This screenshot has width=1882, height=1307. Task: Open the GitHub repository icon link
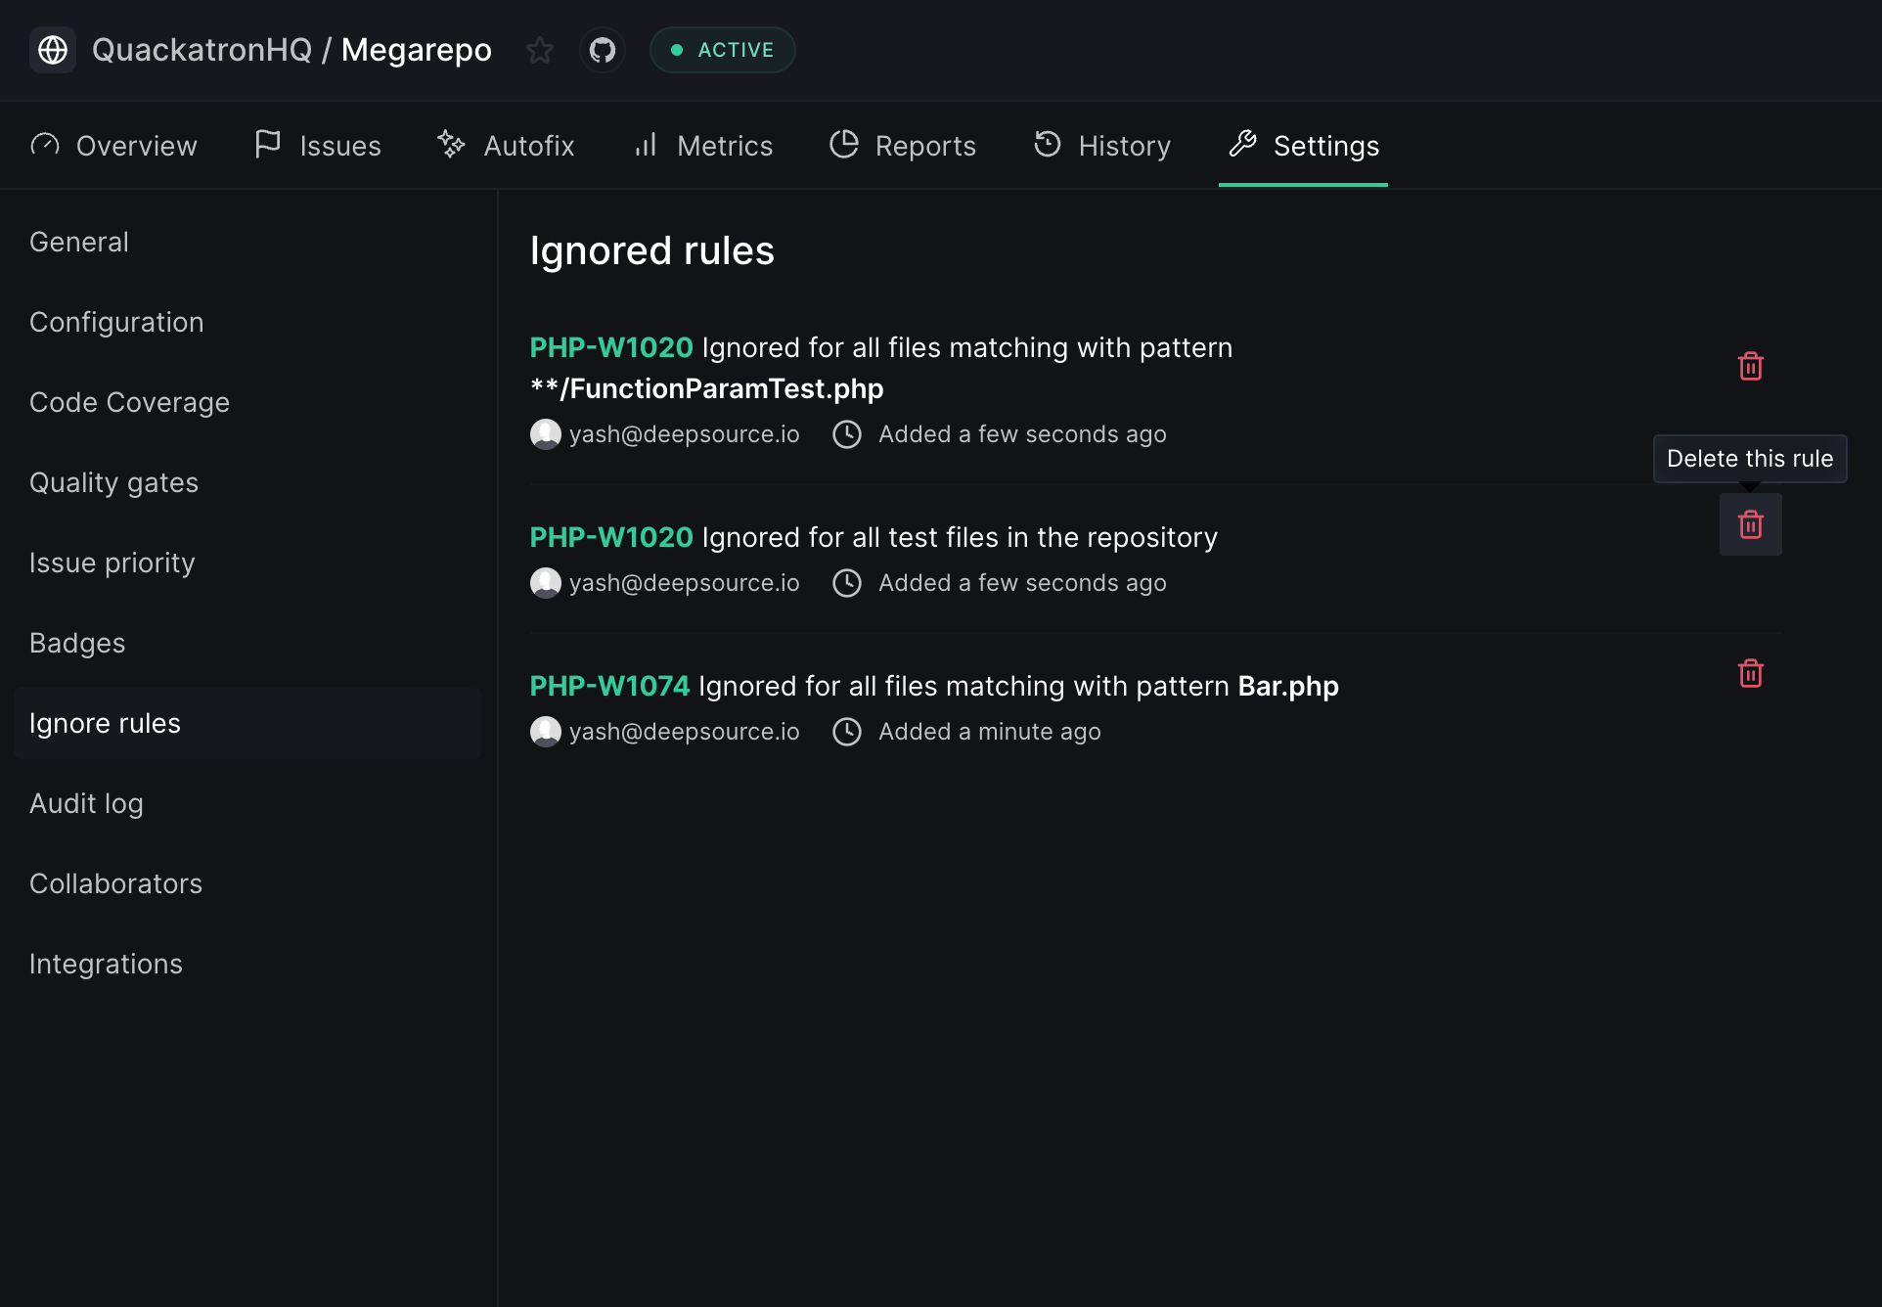click(x=603, y=50)
